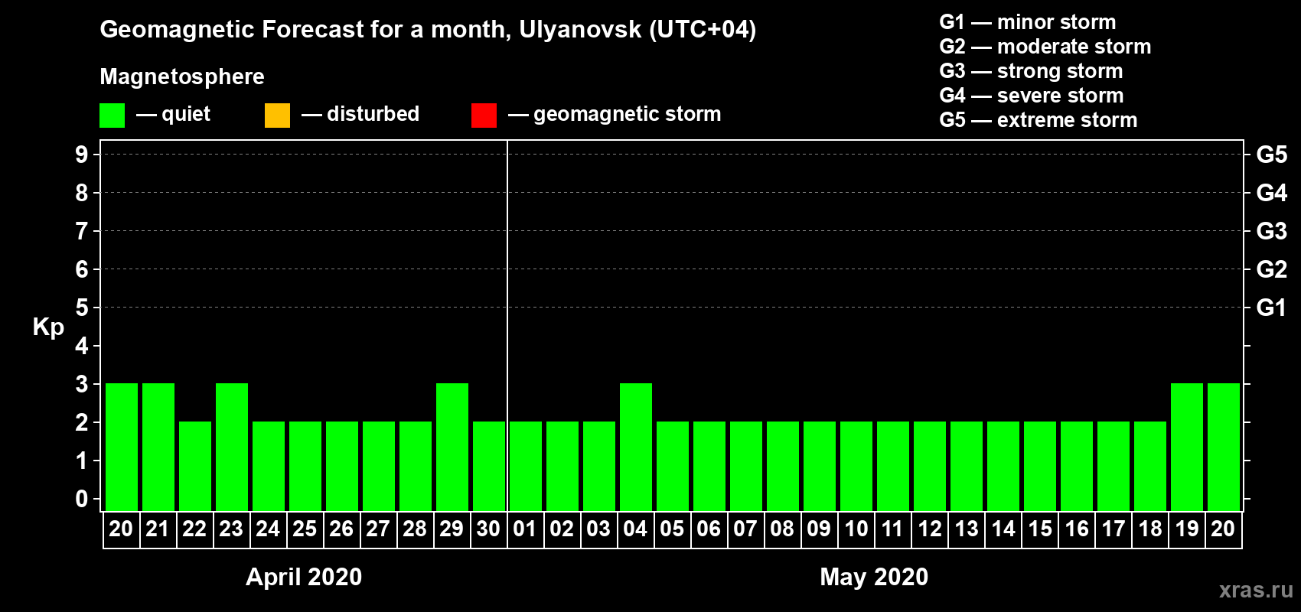Image resolution: width=1301 pixels, height=612 pixels.
Task: Click date label 14 in May
Action: coord(1003,529)
